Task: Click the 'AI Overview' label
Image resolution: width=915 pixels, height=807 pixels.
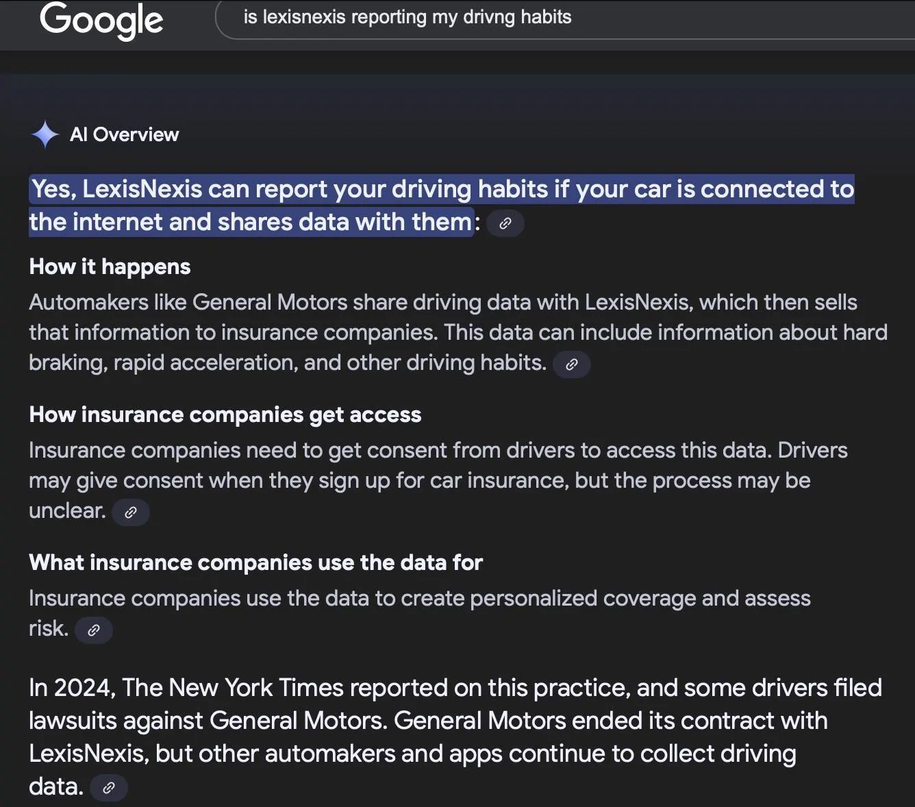Action: [124, 134]
